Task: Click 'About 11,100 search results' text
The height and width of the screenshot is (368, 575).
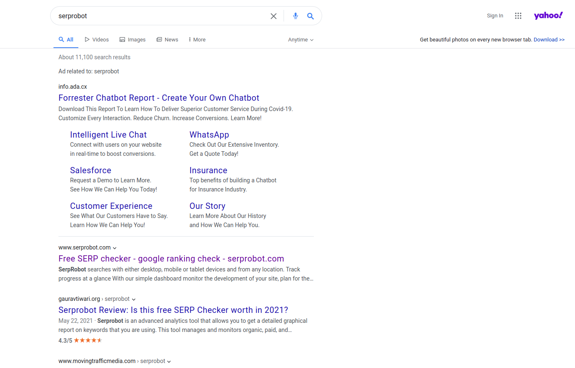Action: coord(95,57)
